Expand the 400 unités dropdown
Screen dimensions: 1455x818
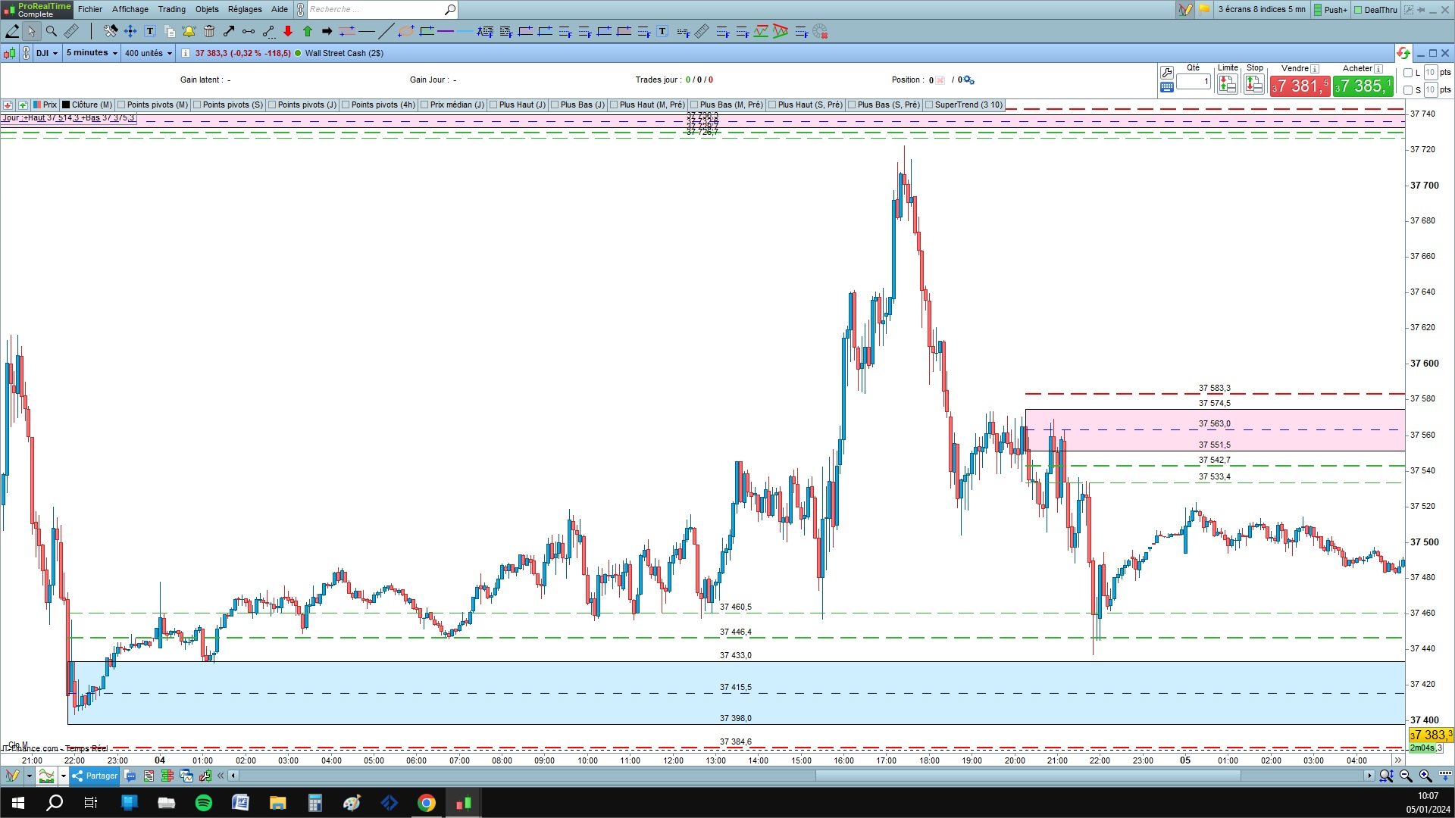click(149, 53)
